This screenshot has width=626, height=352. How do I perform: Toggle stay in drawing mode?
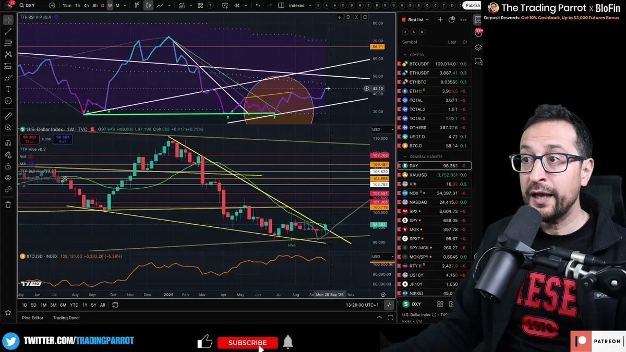pyautogui.click(x=8, y=155)
